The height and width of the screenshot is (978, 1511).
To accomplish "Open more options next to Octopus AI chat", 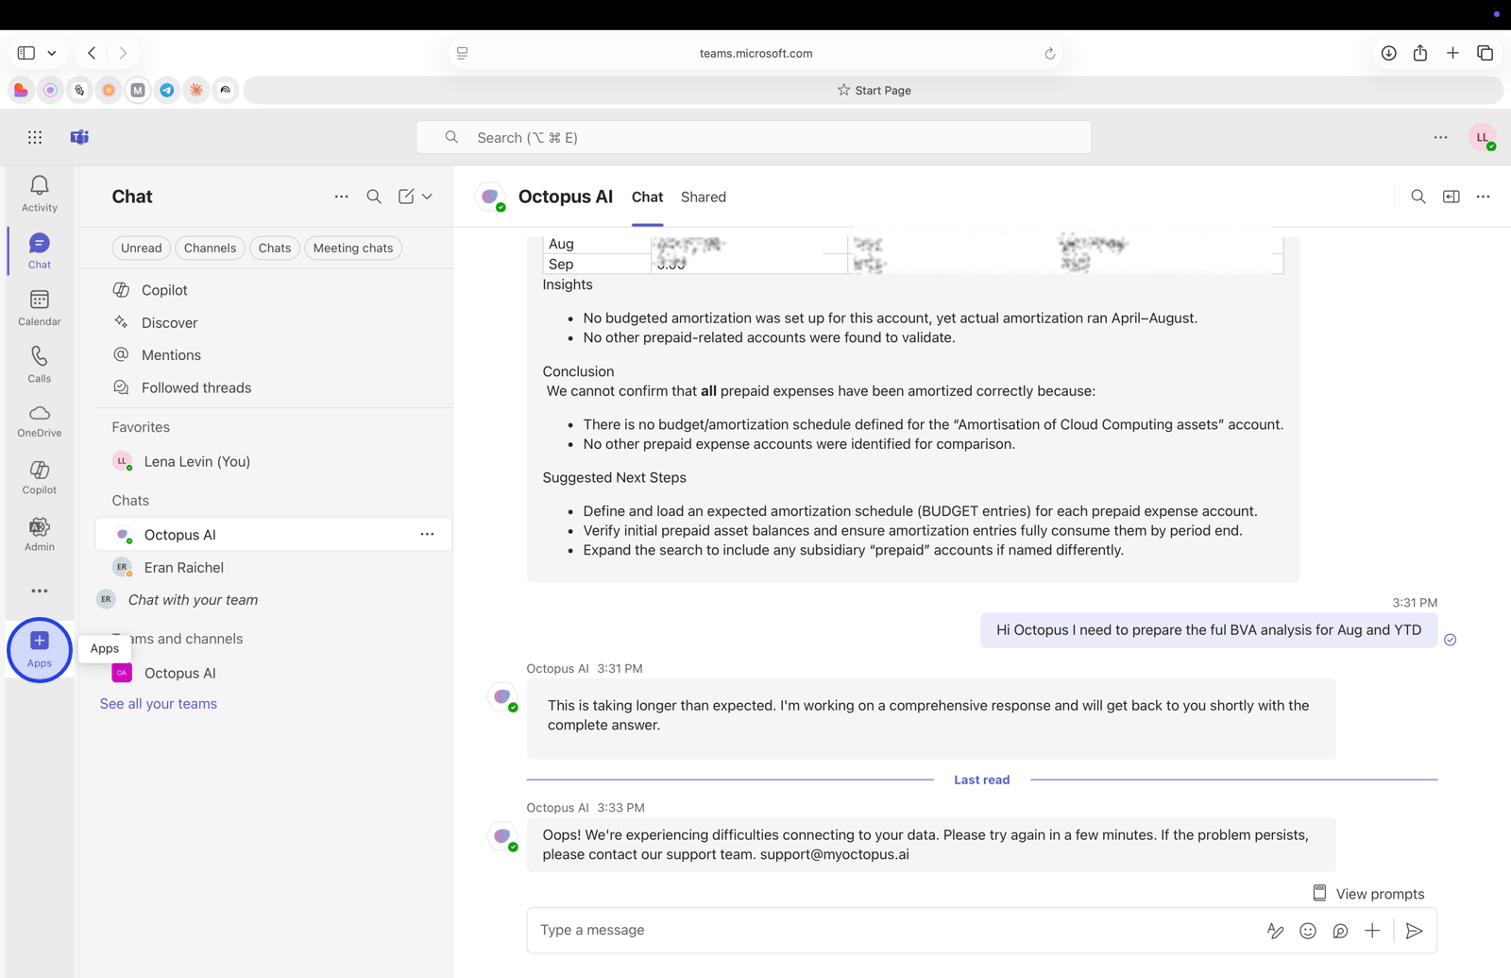I will (427, 534).
